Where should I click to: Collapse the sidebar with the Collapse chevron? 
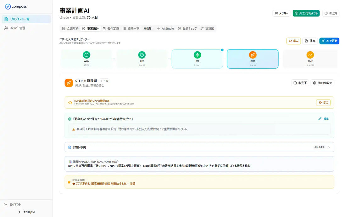tap(19, 212)
